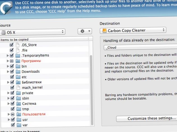
Task: Click the .DS_Store file icon
Action: point(17,45)
